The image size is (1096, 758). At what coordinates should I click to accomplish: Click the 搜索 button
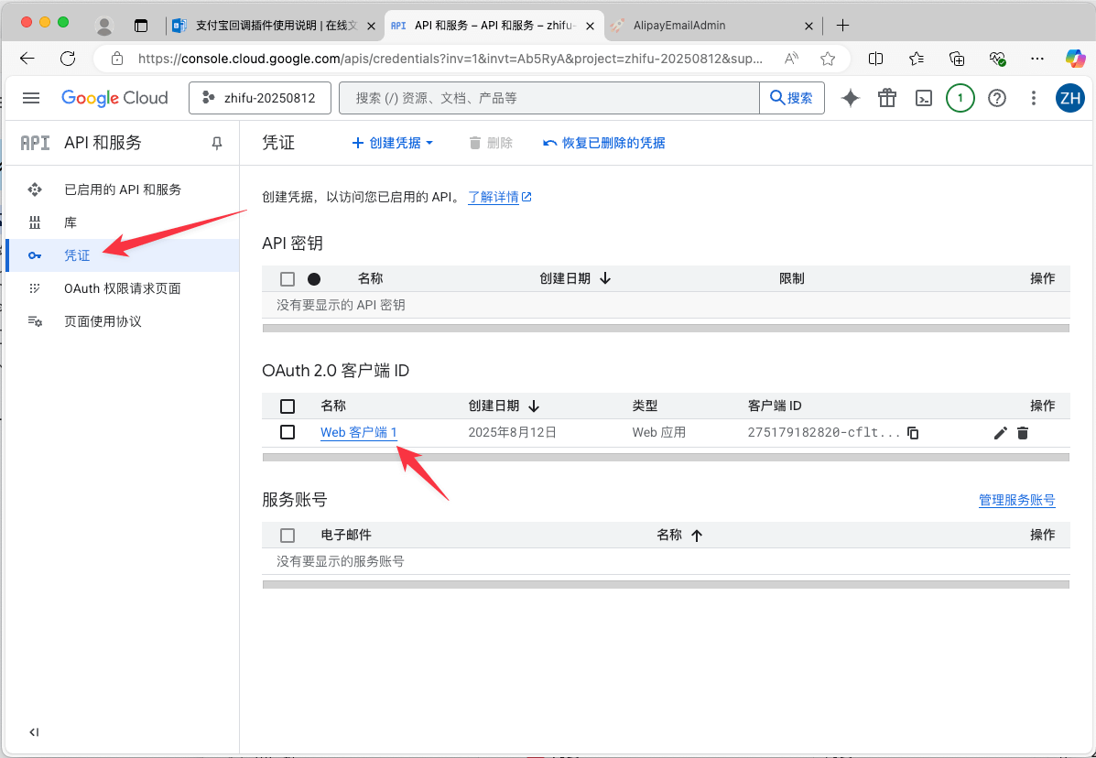(x=792, y=99)
